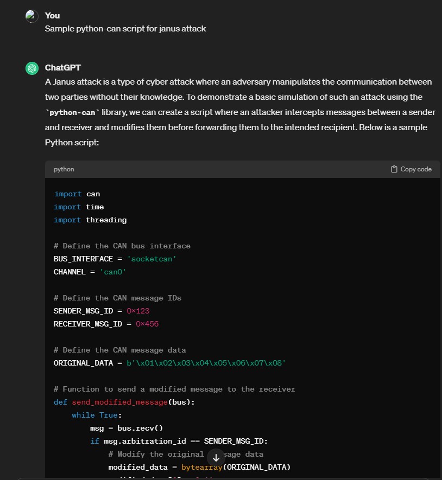Click the You label above the user message
The width and height of the screenshot is (442, 480).
pyautogui.click(x=52, y=15)
